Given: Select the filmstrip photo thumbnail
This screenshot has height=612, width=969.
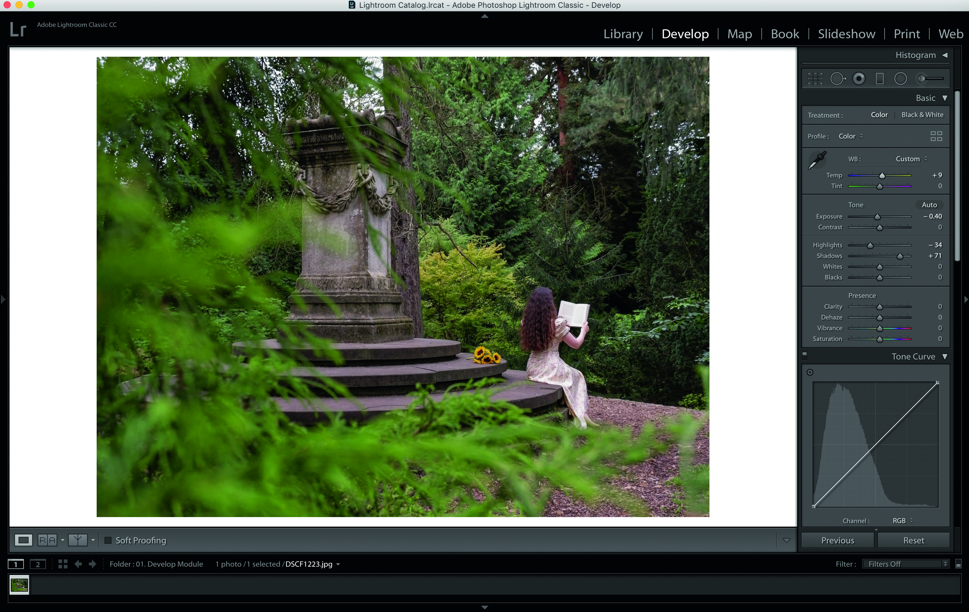Looking at the screenshot, I should [19, 585].
